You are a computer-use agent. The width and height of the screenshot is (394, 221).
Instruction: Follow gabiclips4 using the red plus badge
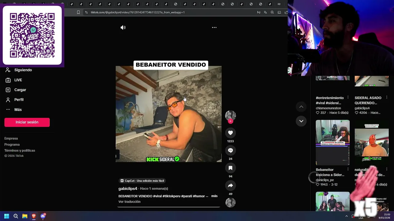pyautogui.click(x=230, y=121)
